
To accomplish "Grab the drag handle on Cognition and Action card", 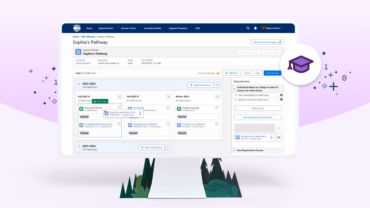I will 140,114.
